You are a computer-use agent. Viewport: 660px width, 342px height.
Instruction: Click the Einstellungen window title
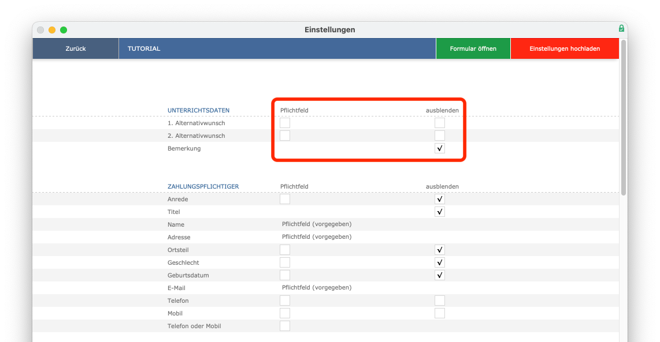tap(330, 30)
